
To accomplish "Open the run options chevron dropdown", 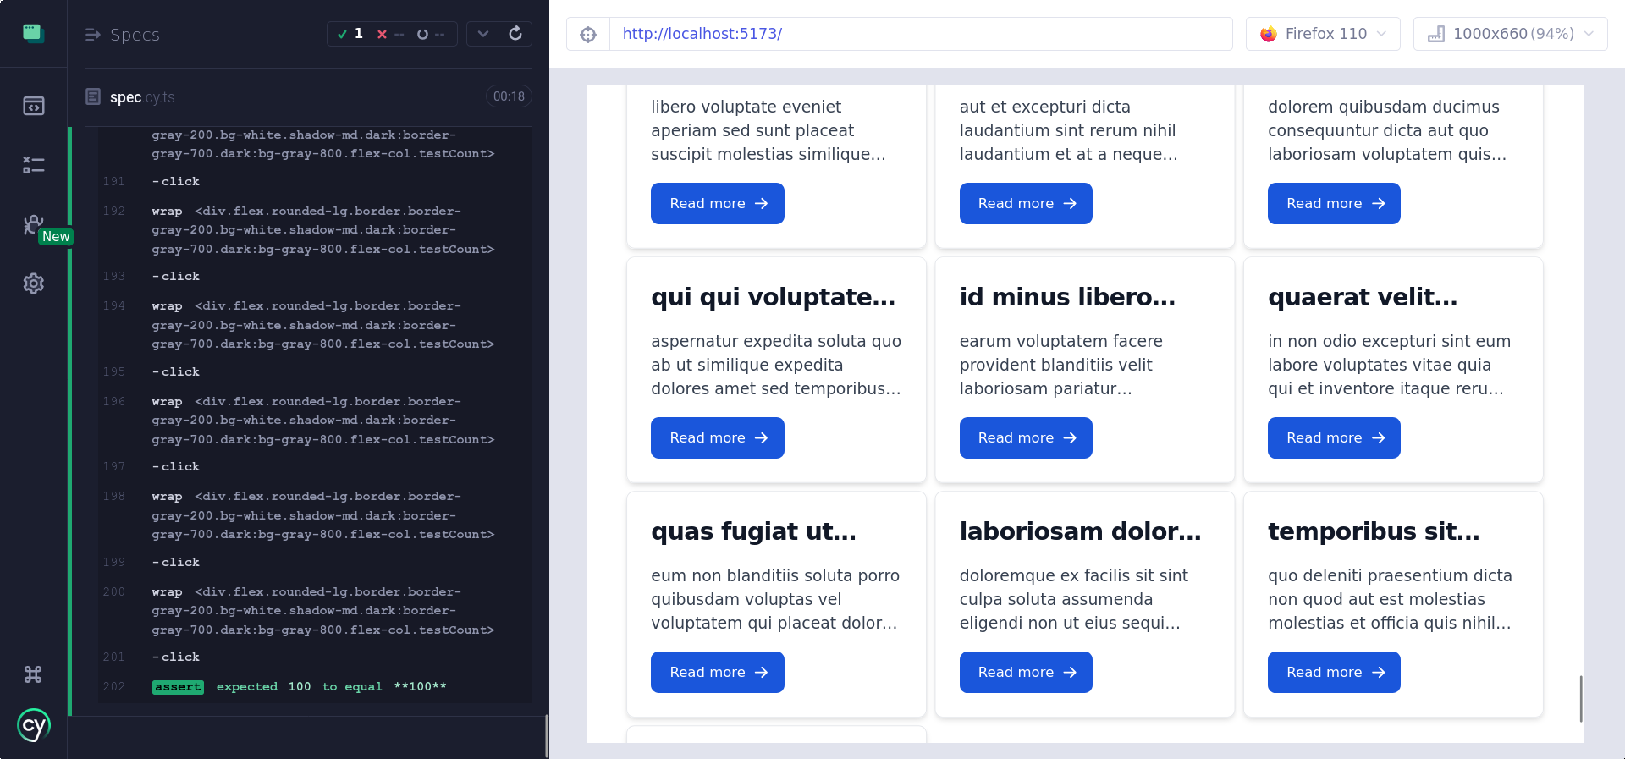I will tap(482, 34).
